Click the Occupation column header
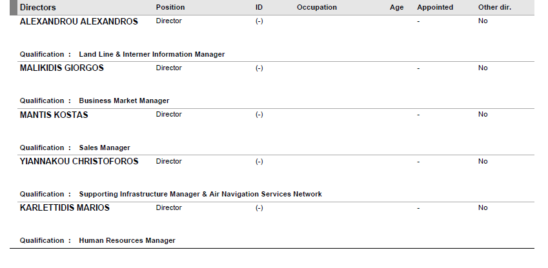The height and width of the screenshot is (268, 548). tap(317, 7)
